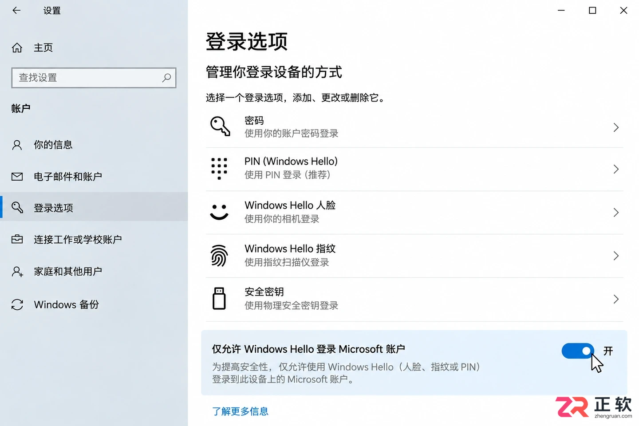Click the envelope icon for 电子邮件和账户
Viewport: 639px width, 426px height.
pos(17,177)
